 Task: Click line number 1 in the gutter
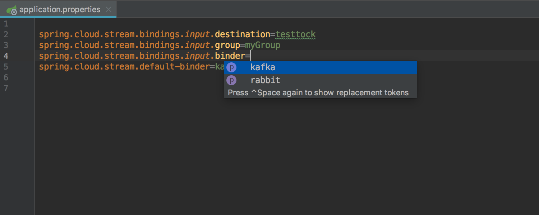pyautogui.click(x=5, y=24)
